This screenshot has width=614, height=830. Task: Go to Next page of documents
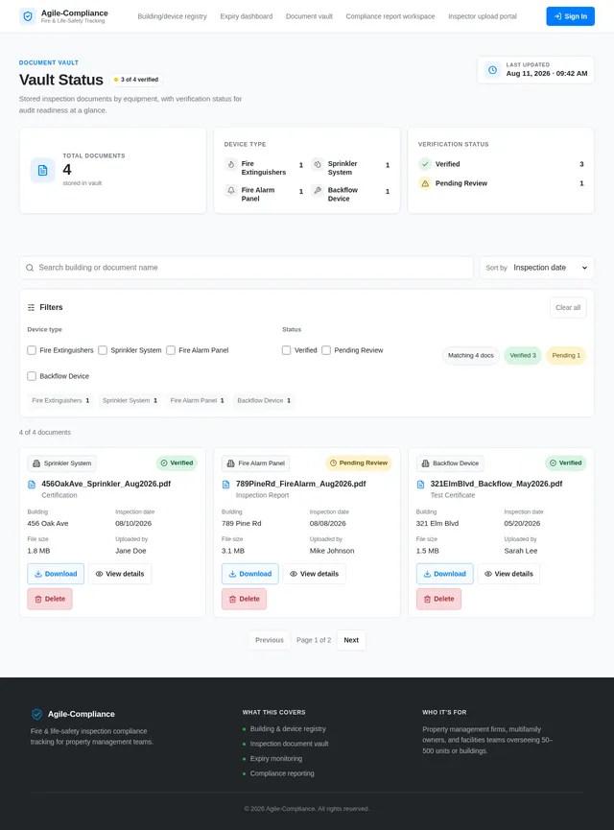(x=351, y=640)
